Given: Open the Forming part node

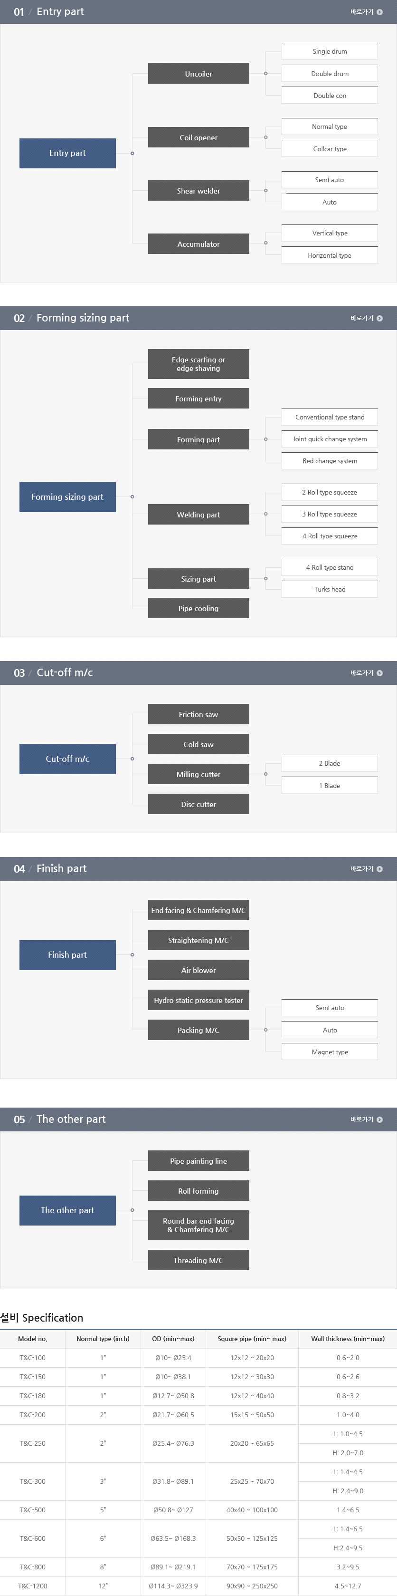Looking at the screenshot, I should 198,439.
